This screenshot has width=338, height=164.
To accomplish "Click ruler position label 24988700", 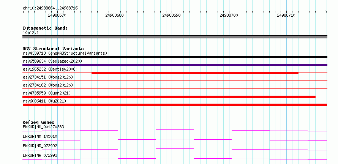I will coord(229,15).
